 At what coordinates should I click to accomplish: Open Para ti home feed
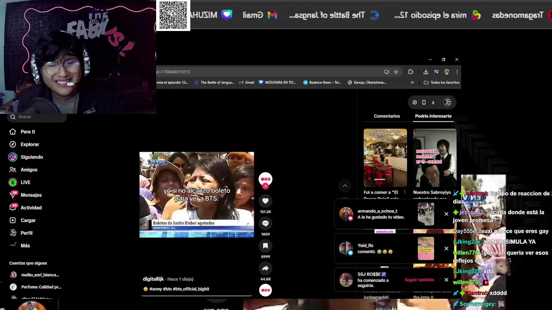[x=28, y=132]
